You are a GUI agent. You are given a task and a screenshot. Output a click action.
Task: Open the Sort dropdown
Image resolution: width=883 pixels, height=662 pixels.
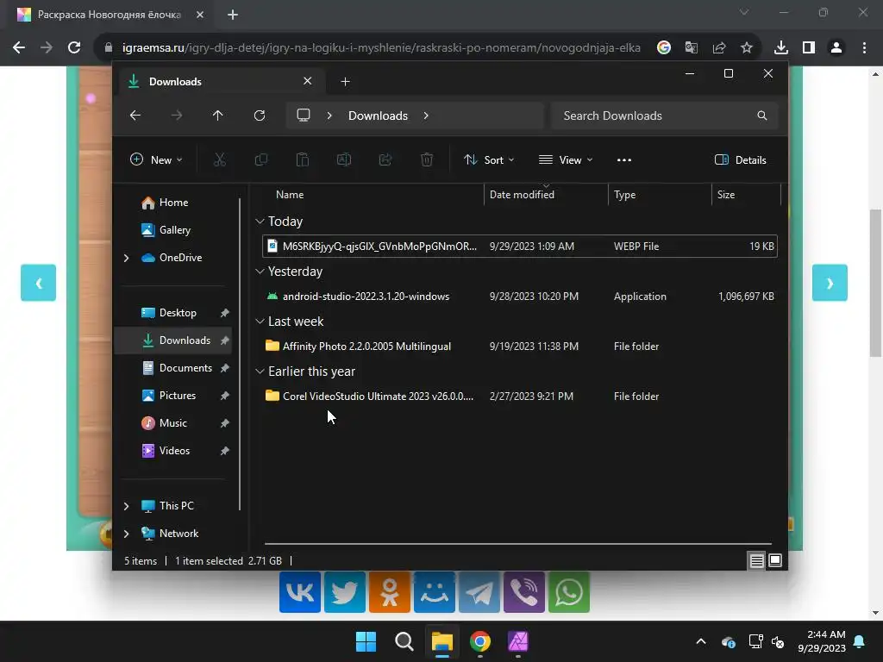pyautogui.click(x=489, y=159)
